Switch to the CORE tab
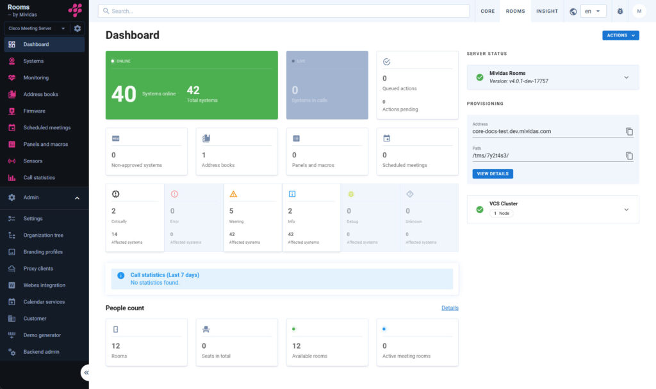Image resolution: width=656 pixels, height=389 pixels. click(488, 12)
